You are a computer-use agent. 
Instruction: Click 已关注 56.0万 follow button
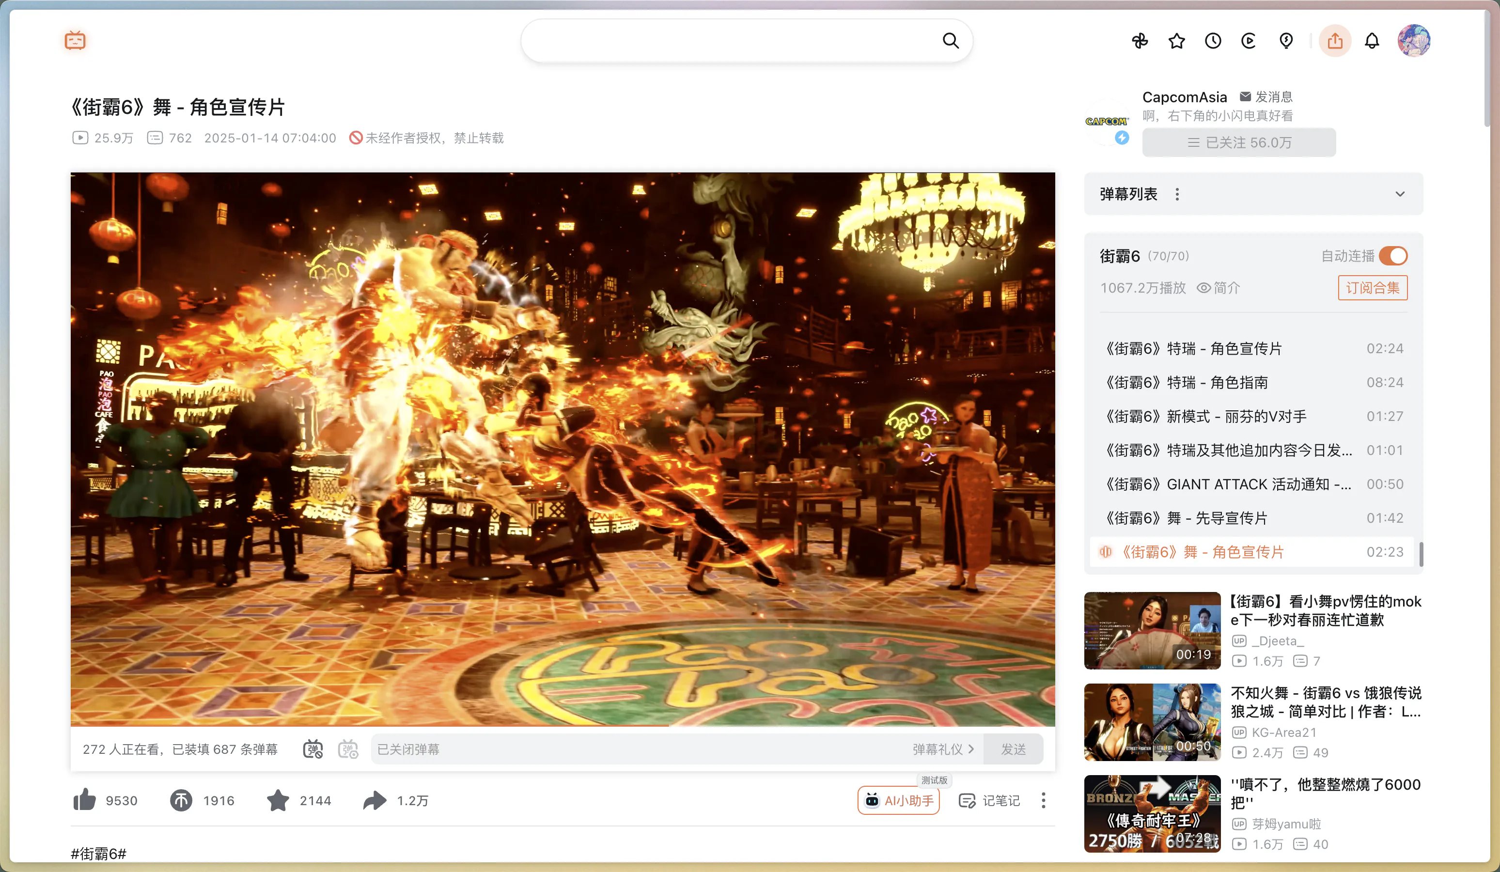[x=1239, y=143]
